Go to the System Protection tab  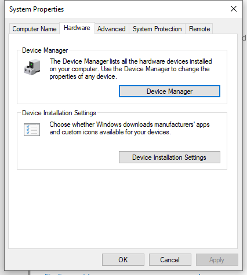[x=157, y=29]
